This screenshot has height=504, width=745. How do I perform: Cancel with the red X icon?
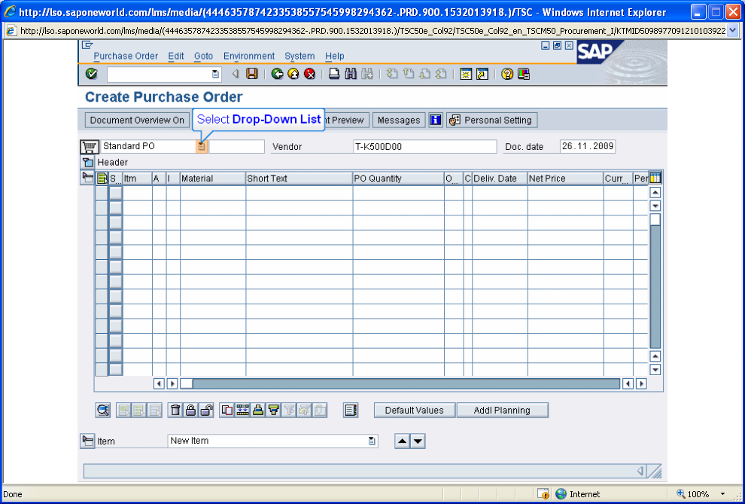click(x=310, y=74)
